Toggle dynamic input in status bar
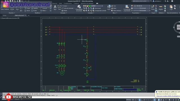180x101 pixels. point(139,100)
